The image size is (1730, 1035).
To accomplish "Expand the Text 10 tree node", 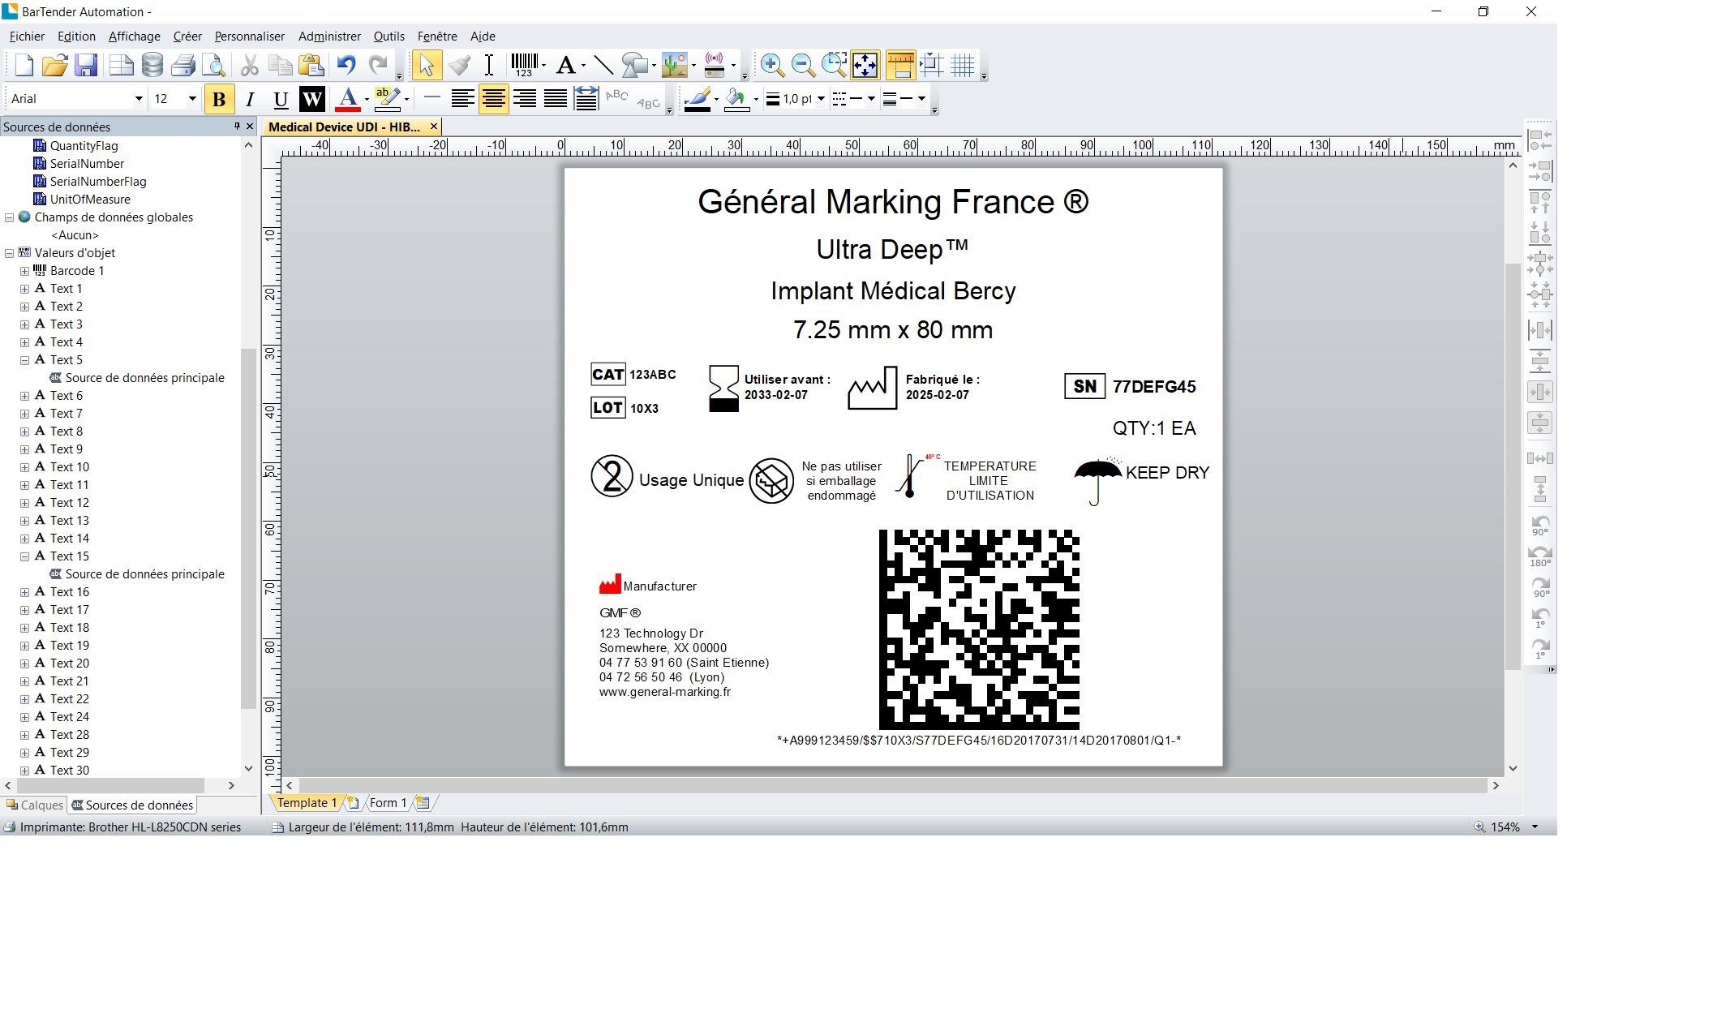I will click(24, 467).
